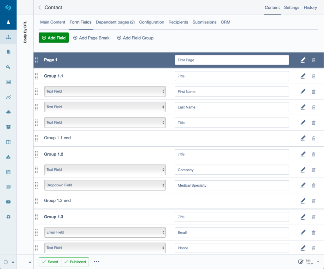Open the settings gear in left sidebar
This screenshot has height=269, width=324.
[8, 217]
